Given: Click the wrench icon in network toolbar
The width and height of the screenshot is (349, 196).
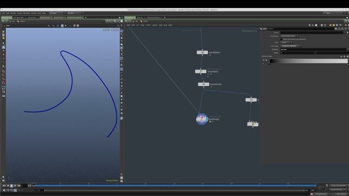Looking at the screenshot, I should (310, 25).
